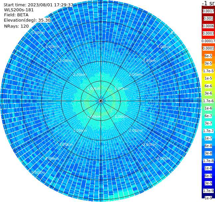Select the 1e-7 colorbar label
Image resolution: width=215 pixels, height=202 pixels.
click(x=208, y=138)
